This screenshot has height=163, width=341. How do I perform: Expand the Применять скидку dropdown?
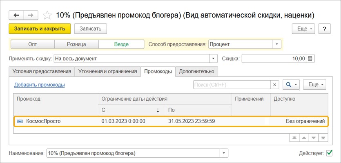click(x=213, y=59)
